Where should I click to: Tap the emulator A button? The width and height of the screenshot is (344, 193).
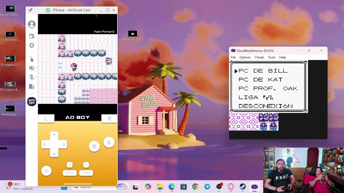click(x=109, y=143)
